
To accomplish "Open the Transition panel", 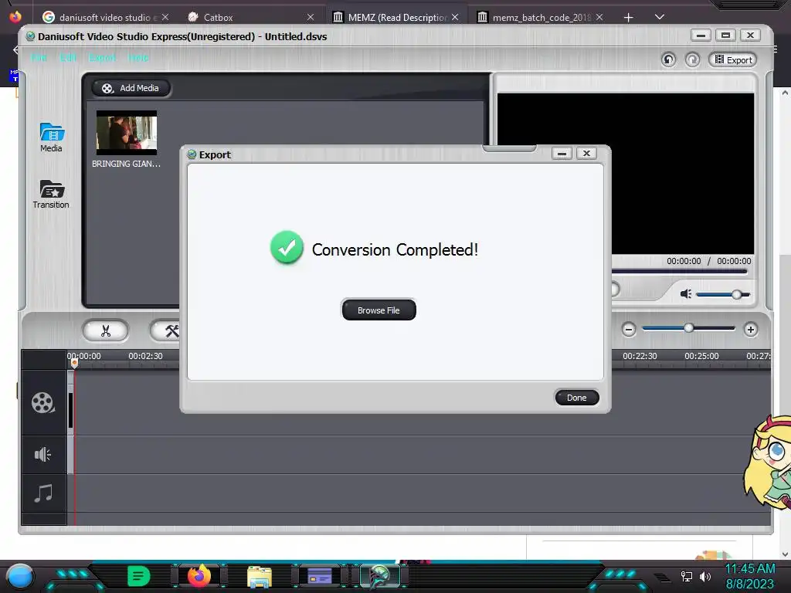I will click(51, 194).
